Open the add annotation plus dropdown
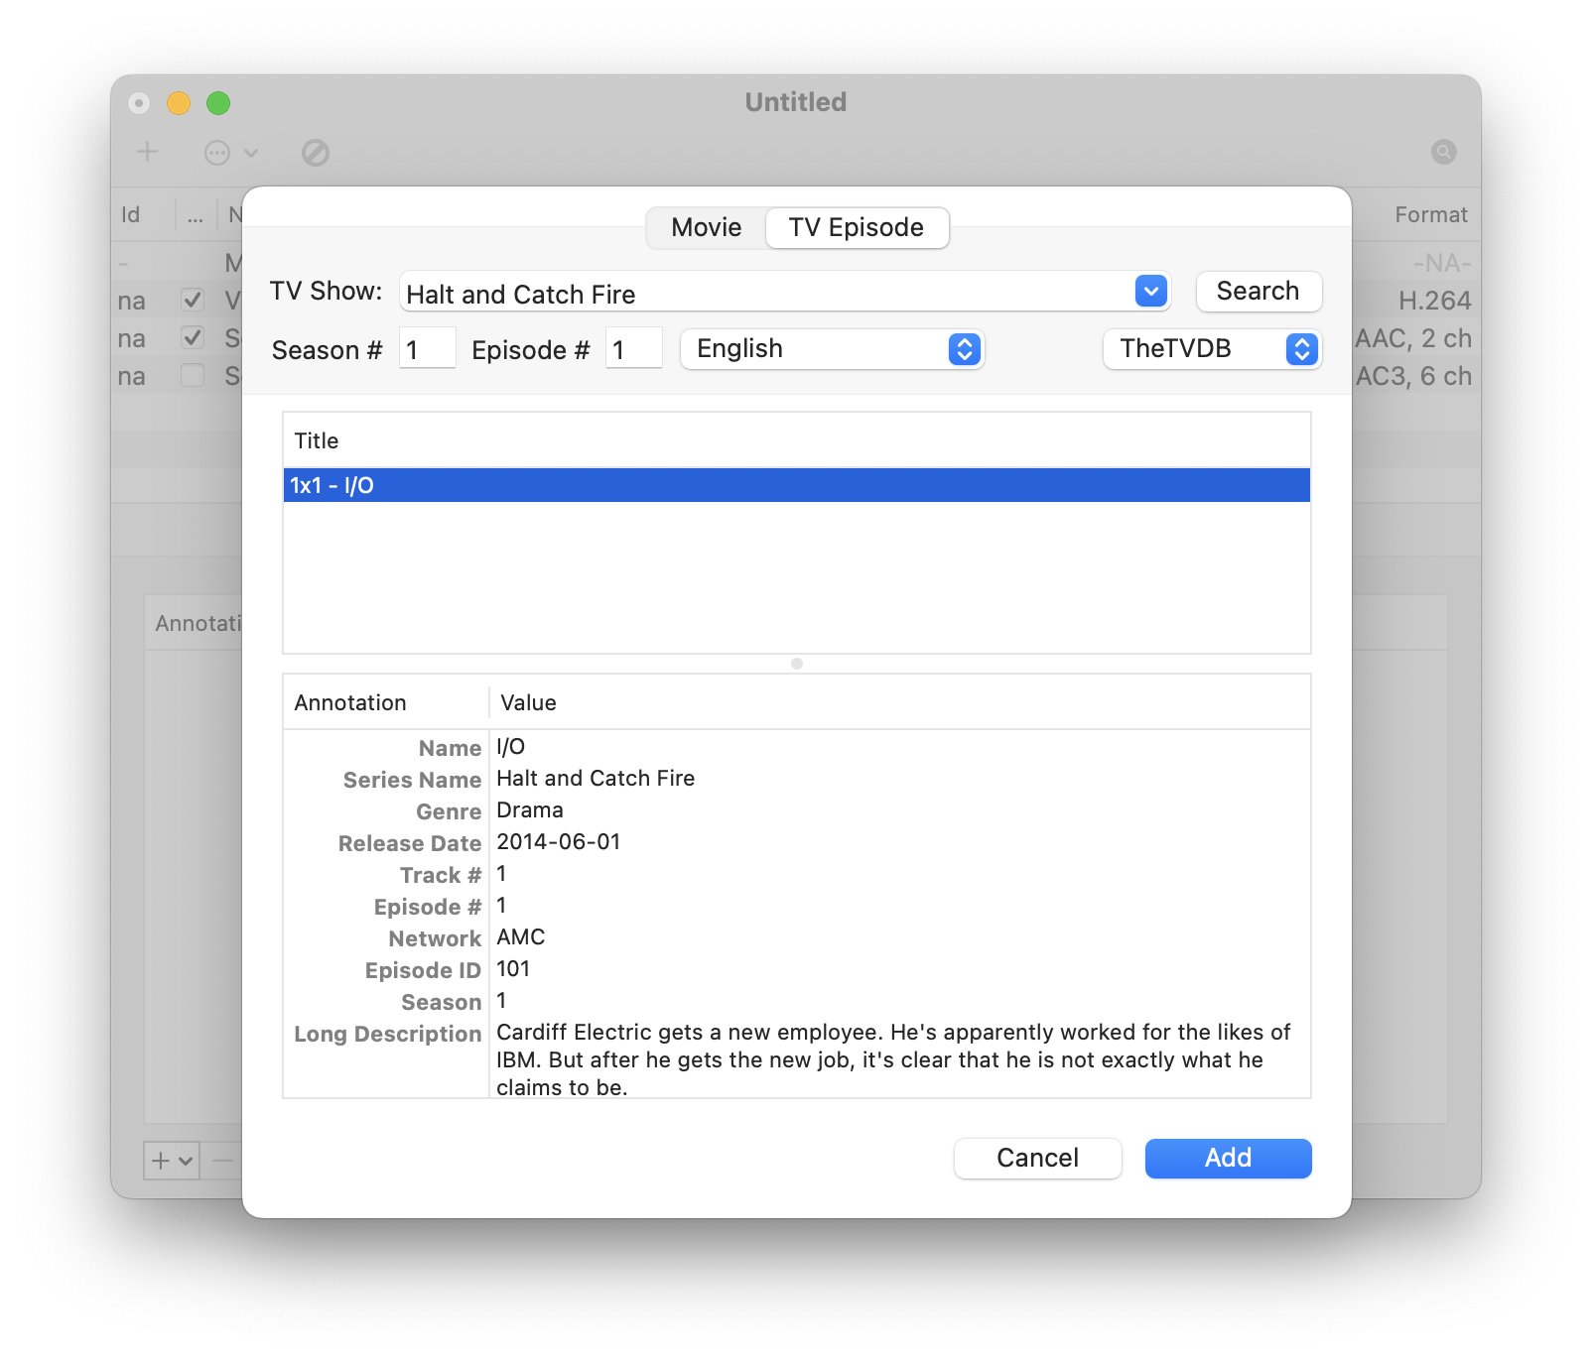The width and height of the screenshot is (1592, 1365). click(172, 1160)
